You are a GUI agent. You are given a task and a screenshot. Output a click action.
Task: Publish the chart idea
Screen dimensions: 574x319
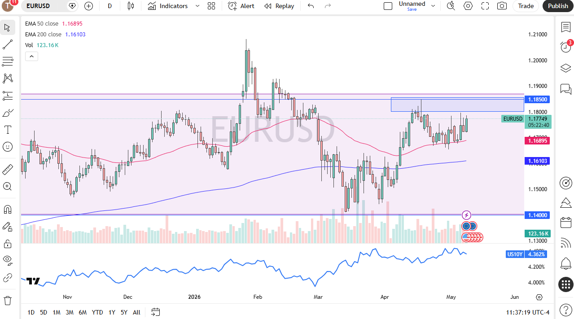pyautogui.click(x=558, y=6)
